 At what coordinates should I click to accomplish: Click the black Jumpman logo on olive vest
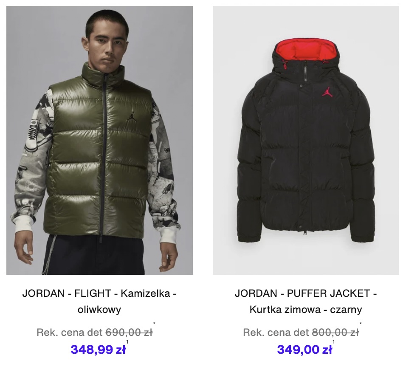pyautogui.click(x=132, y=116)
